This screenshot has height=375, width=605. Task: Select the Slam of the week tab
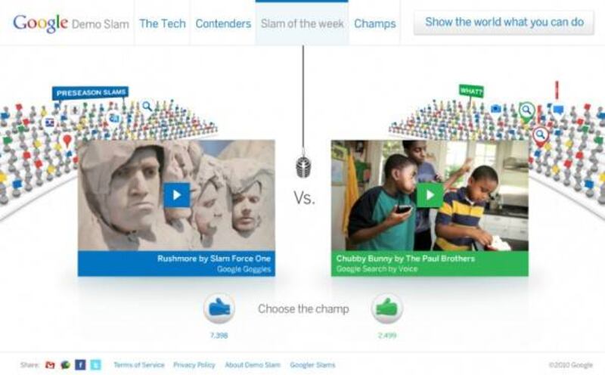click(x=302, y=23)
